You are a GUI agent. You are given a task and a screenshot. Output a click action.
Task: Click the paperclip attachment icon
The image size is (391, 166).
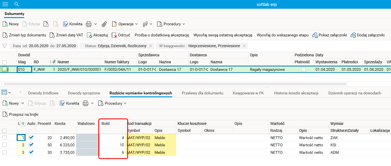104,24
